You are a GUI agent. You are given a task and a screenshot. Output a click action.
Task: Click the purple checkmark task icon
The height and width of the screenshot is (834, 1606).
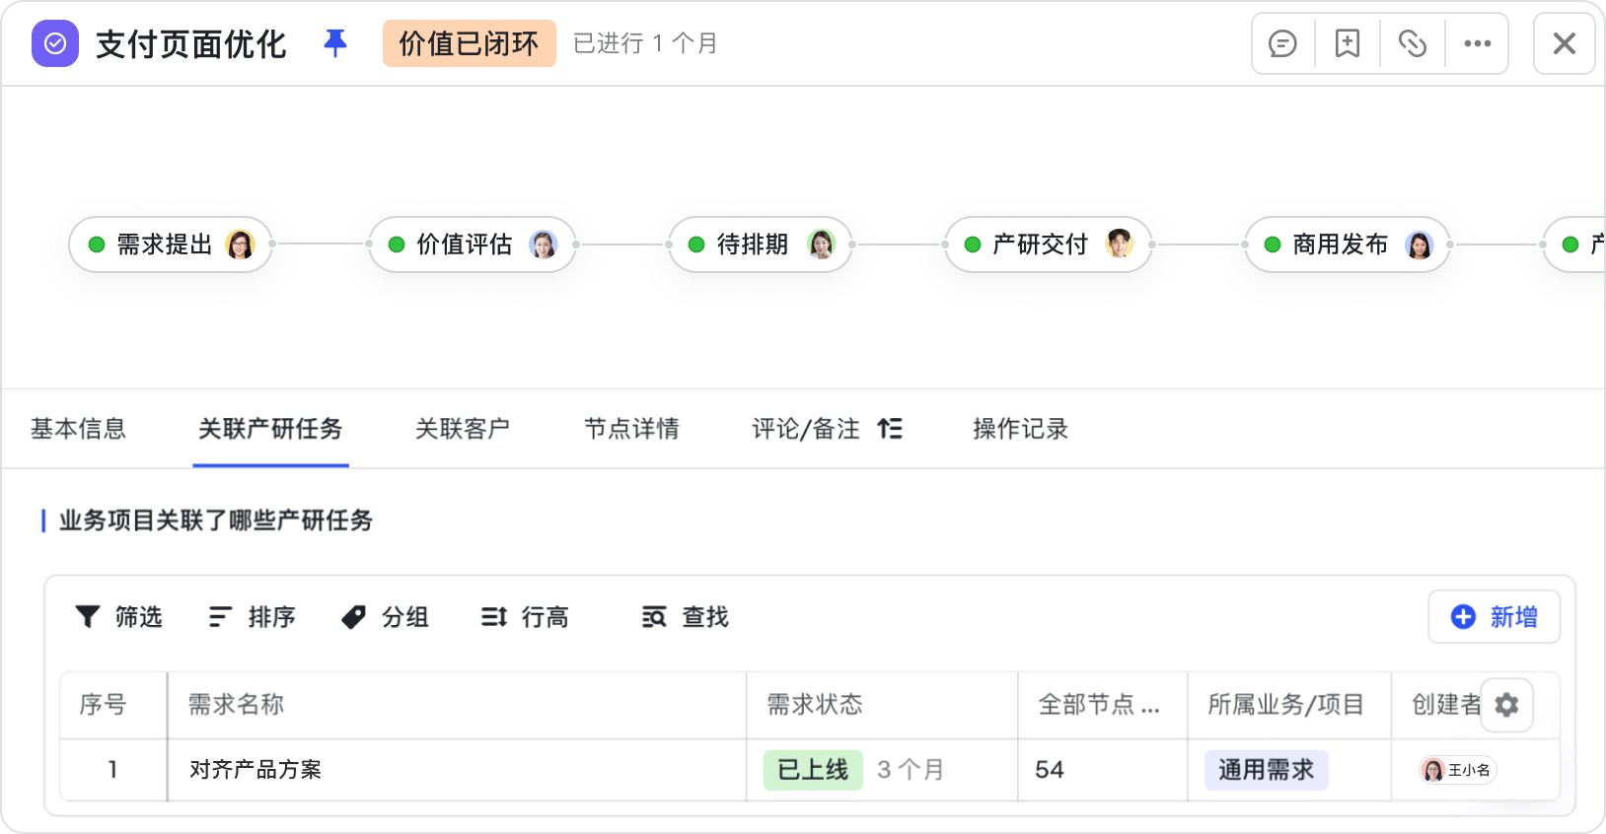pos(55,43)
